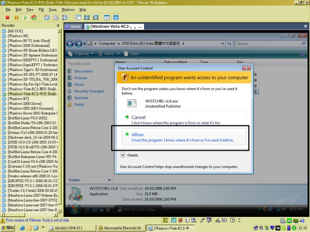Click the Revert to snapshot toolbar icon

56,17
